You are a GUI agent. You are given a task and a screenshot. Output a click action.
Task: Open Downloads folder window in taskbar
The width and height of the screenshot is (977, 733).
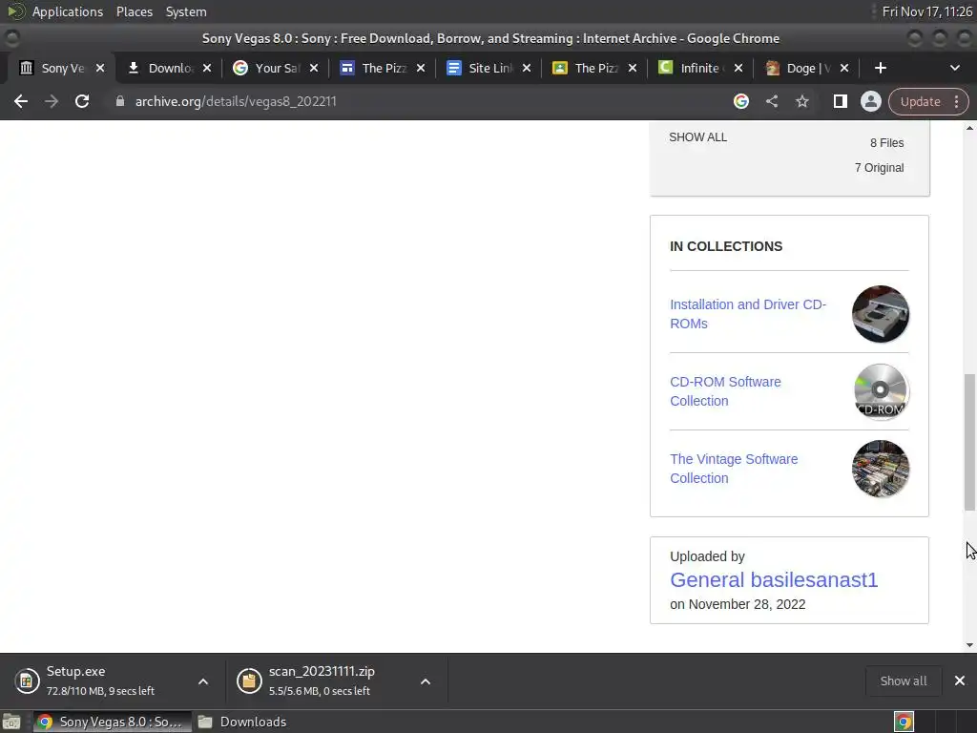[x=241, y=722]
